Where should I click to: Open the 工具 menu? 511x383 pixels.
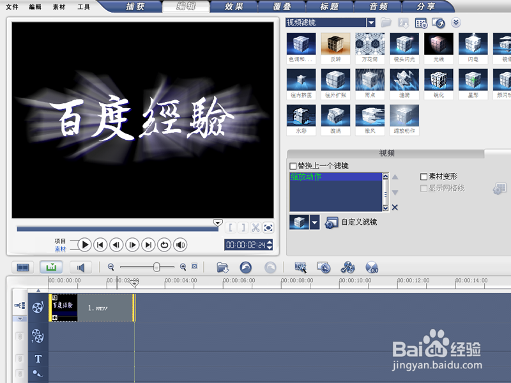tap(84, 6)
